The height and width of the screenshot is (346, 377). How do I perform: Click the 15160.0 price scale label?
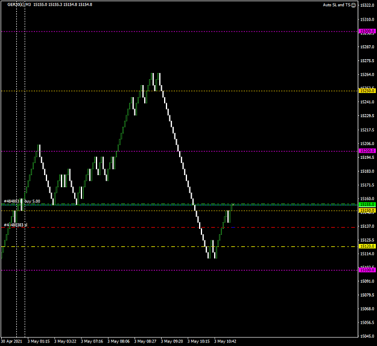(x=367, y=199)
